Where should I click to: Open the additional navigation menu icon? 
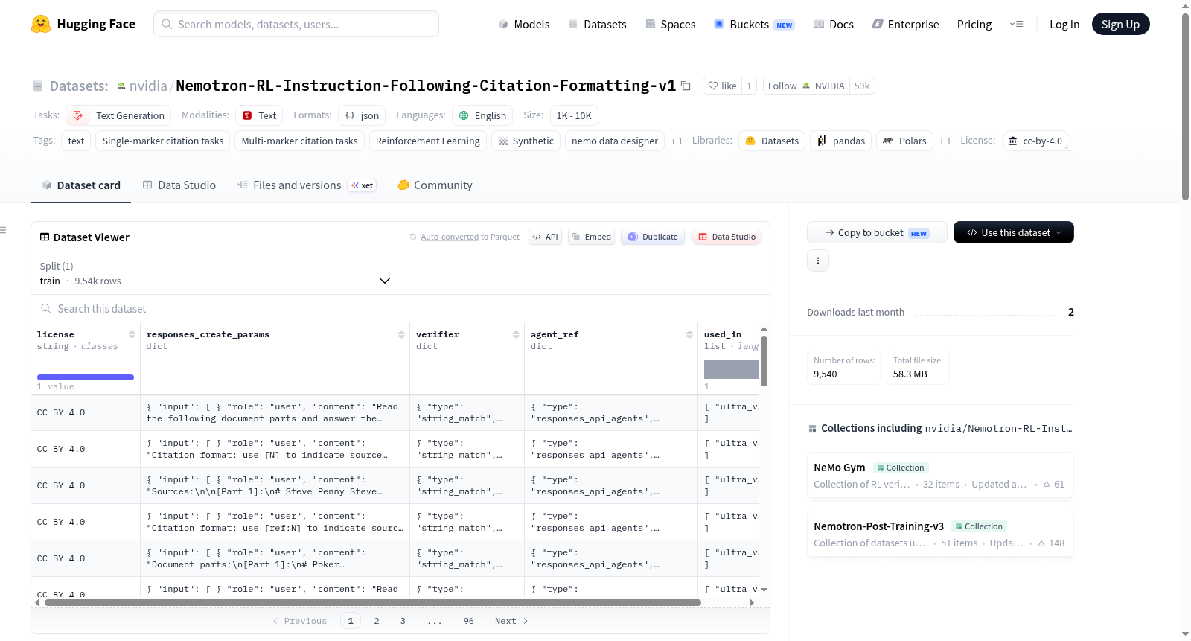[1016, 24]
